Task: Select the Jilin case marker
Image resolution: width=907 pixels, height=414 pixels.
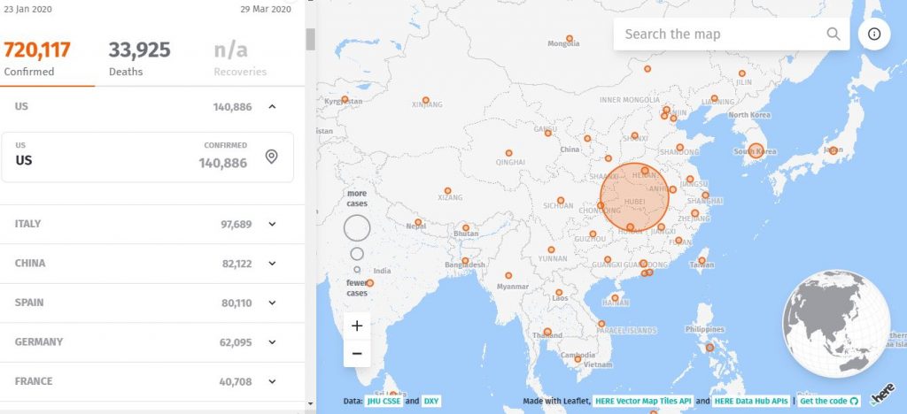Action: click(x=741, y=73)
